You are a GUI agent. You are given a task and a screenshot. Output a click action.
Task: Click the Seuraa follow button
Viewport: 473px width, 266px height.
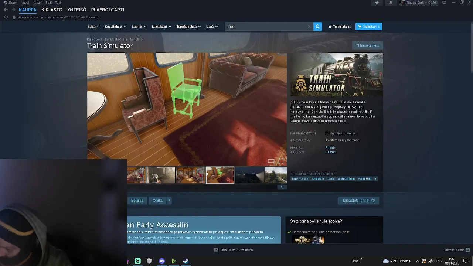(x=137, y=200)
